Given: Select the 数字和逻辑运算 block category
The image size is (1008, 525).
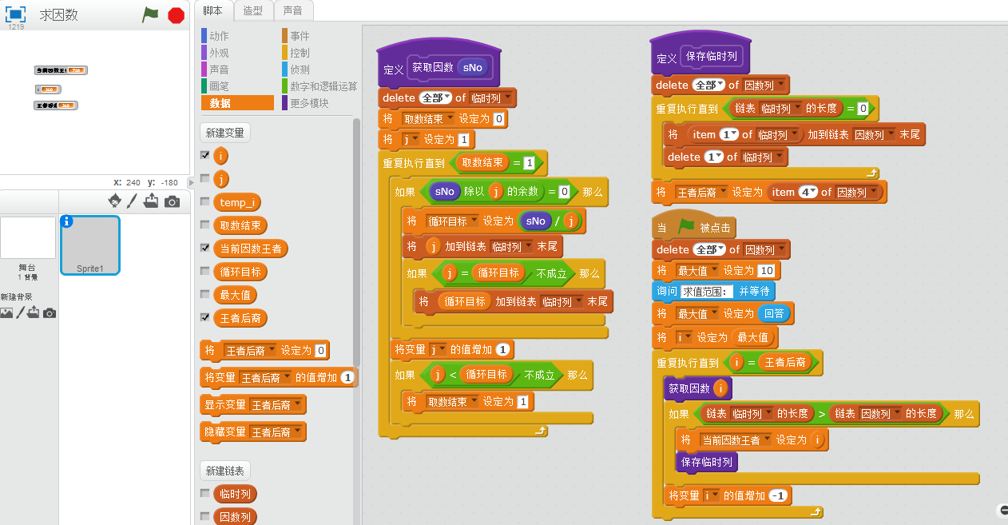Looking at the screenshot, I should (319, 86).
